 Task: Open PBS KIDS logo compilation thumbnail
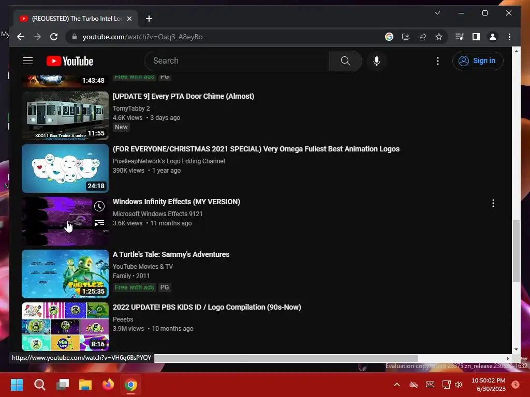[x=65, y=327]
